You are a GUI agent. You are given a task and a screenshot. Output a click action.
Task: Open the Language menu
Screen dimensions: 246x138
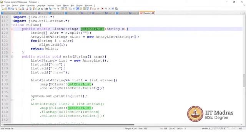tap(41, 5)
